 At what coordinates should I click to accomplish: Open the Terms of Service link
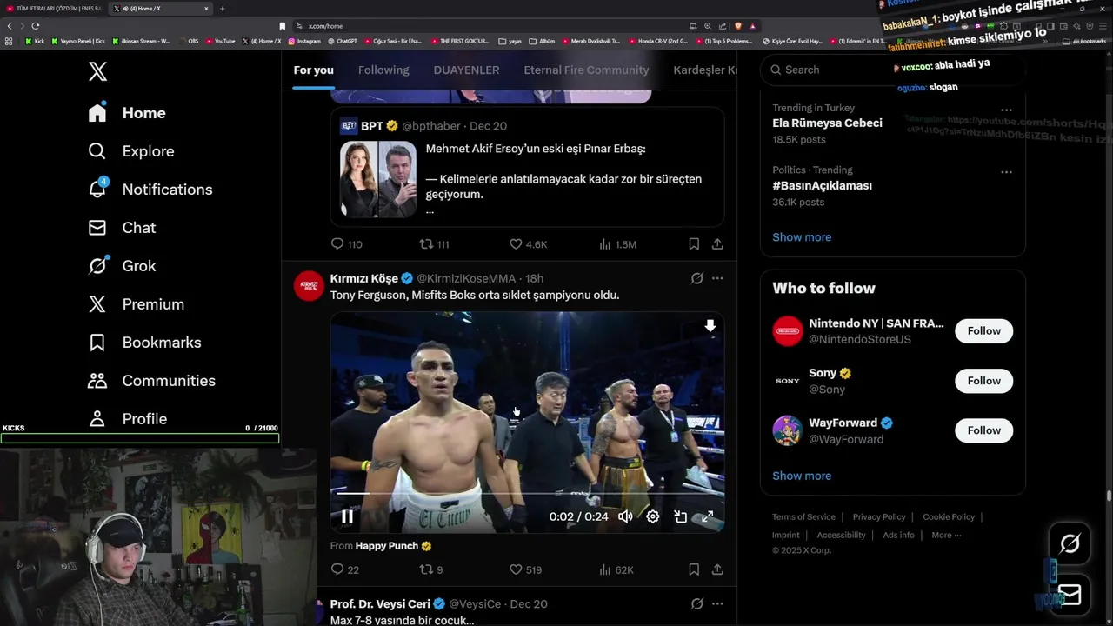point(803,517)
